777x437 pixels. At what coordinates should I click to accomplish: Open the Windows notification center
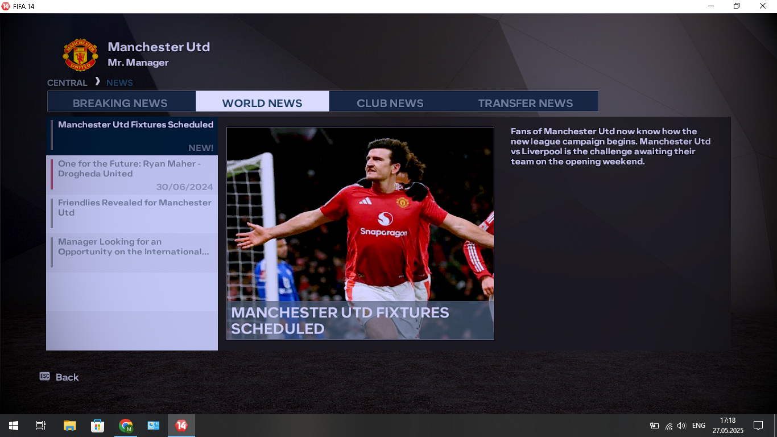tap(758, 426)
